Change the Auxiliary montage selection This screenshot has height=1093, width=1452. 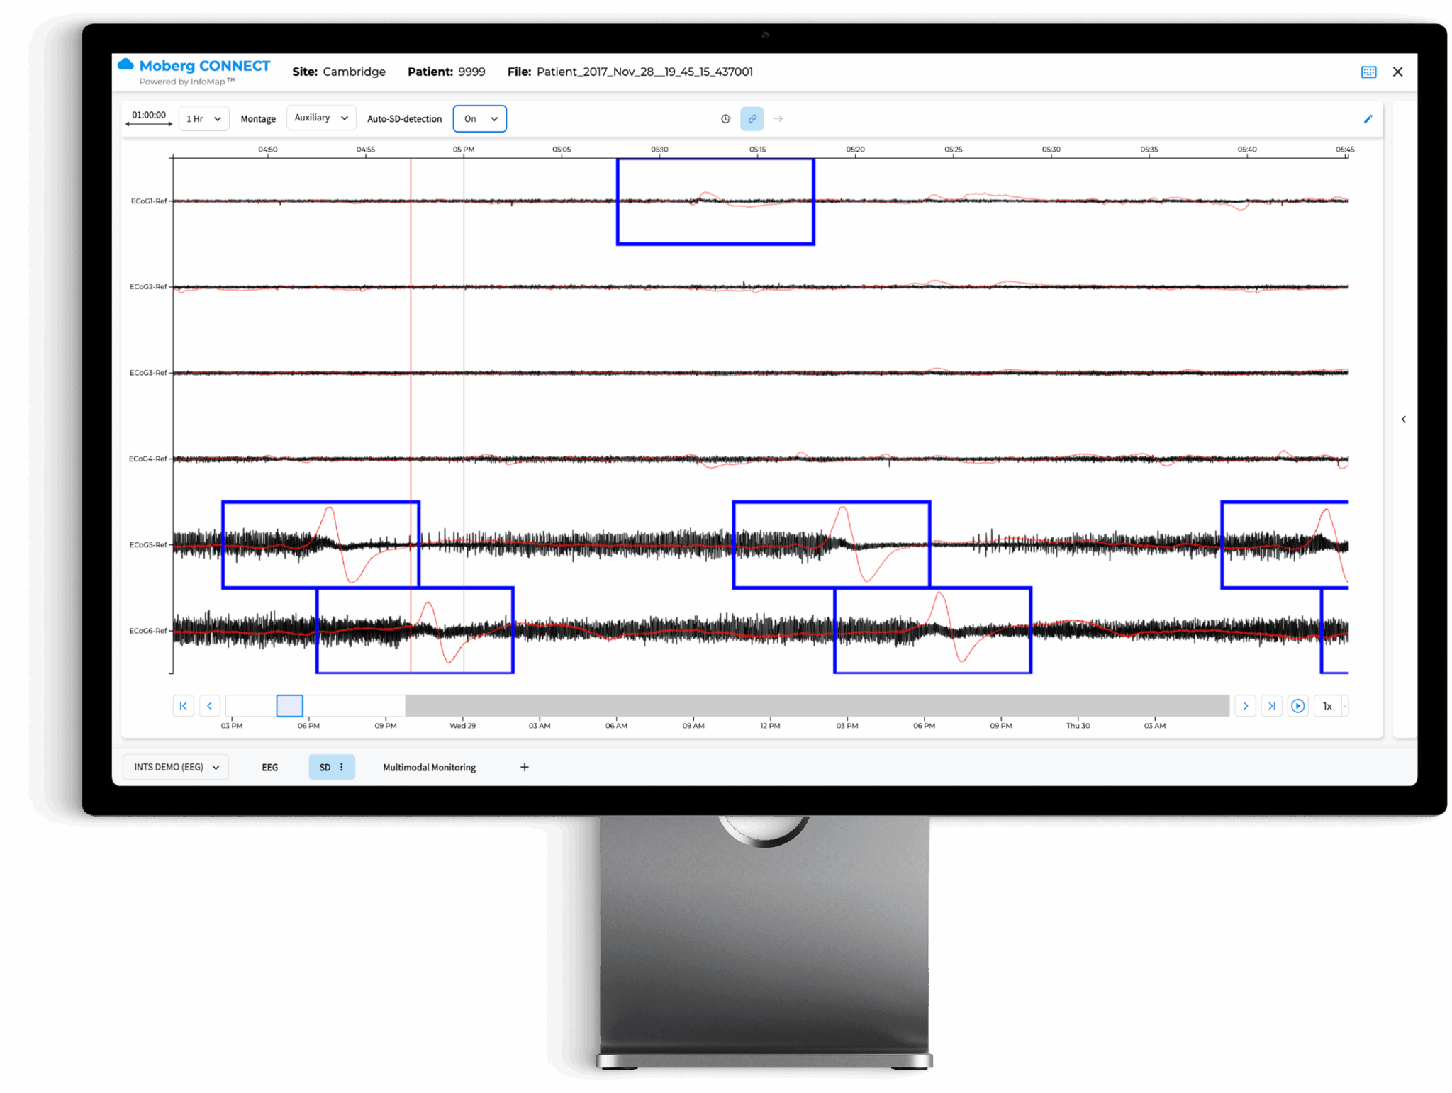[320, 117]
